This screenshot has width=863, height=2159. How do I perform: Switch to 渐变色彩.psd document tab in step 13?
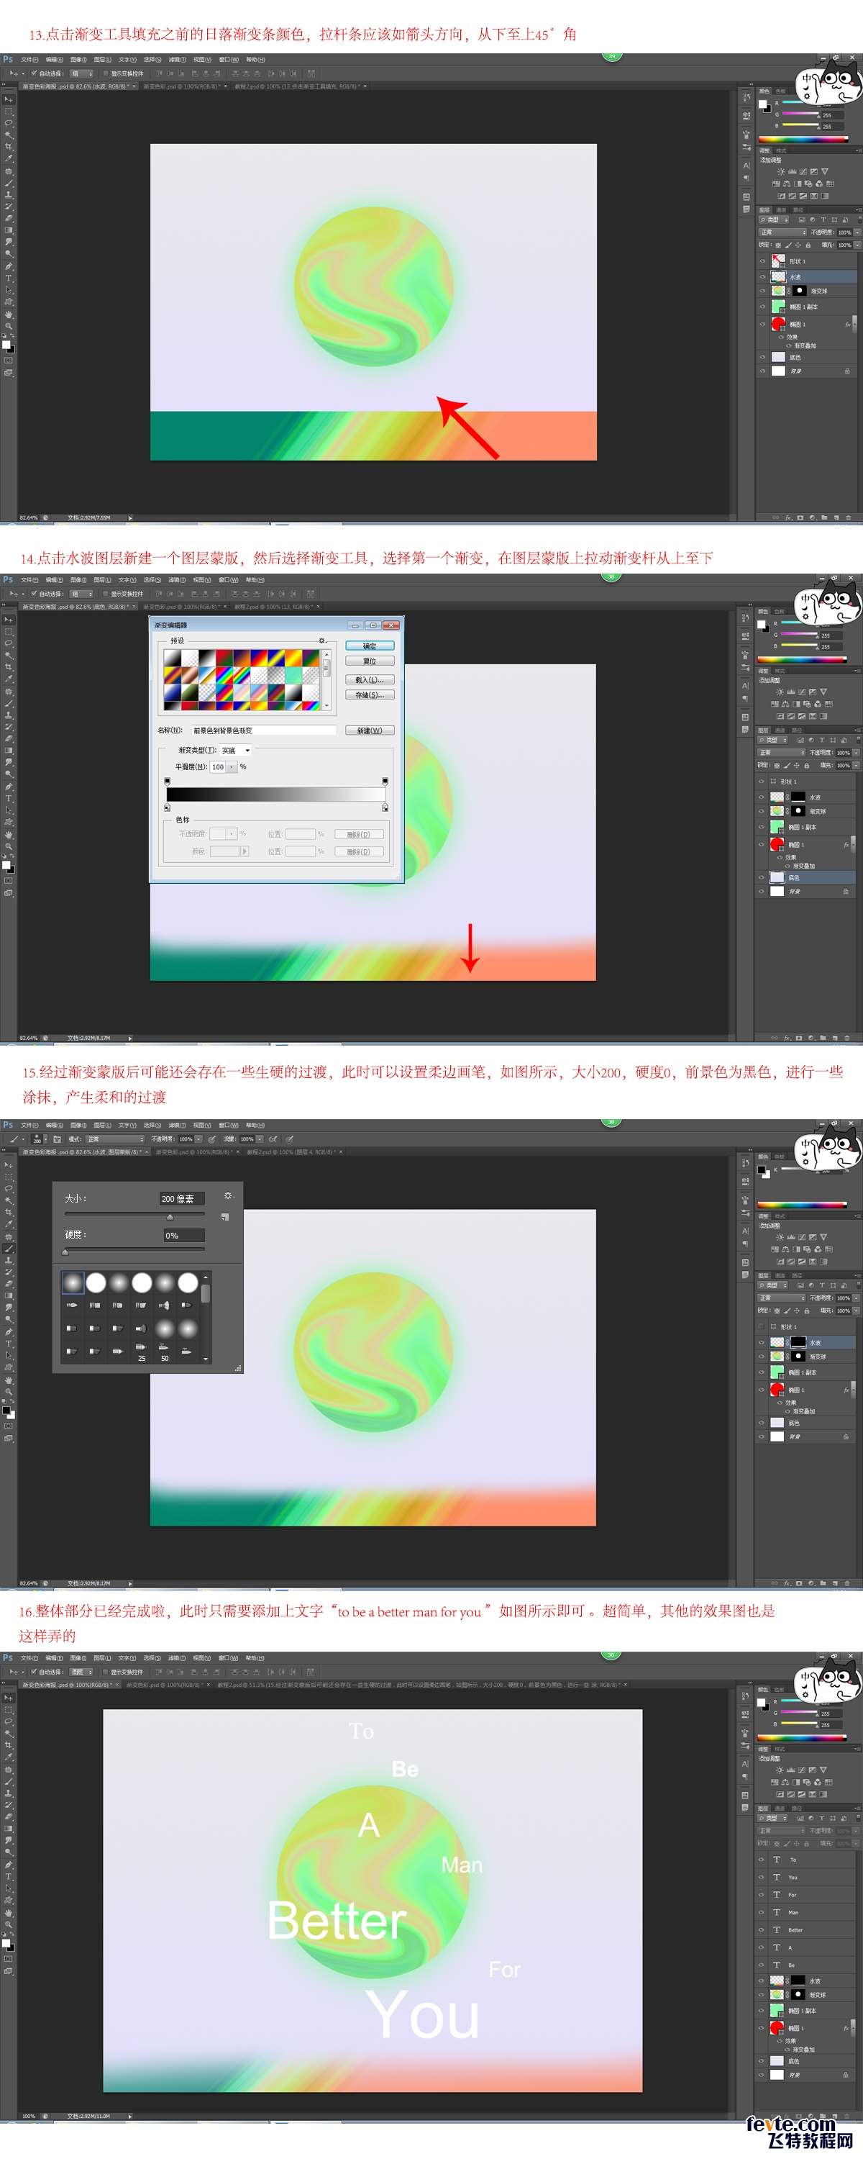coord(182,86)
